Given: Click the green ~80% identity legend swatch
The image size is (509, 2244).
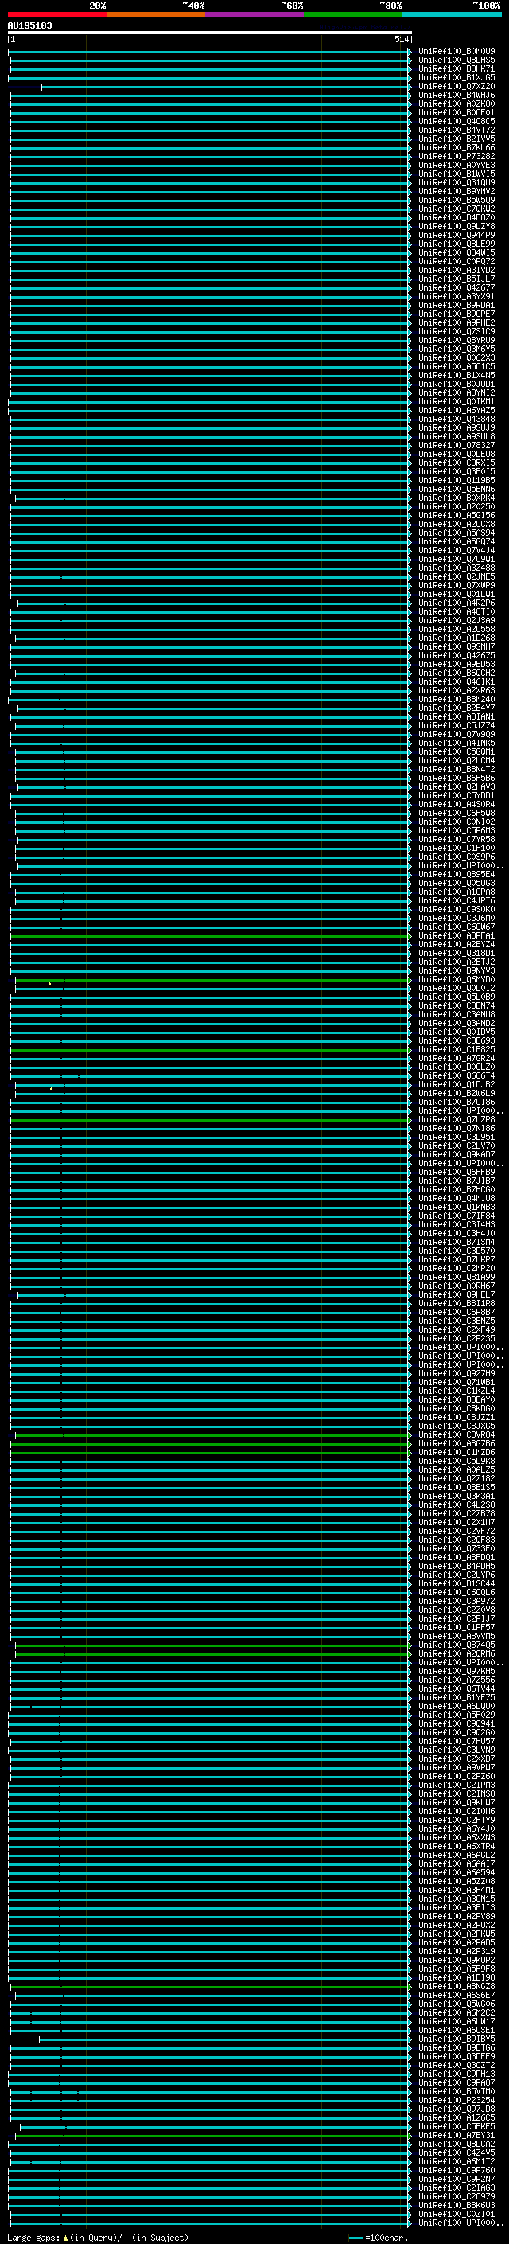Looking at the screenshot, I should pyautogui.click(x=353, y=15).
